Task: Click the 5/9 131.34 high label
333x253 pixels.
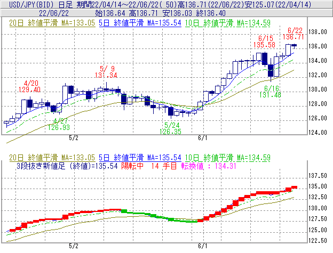Action: tap(106, 72)
